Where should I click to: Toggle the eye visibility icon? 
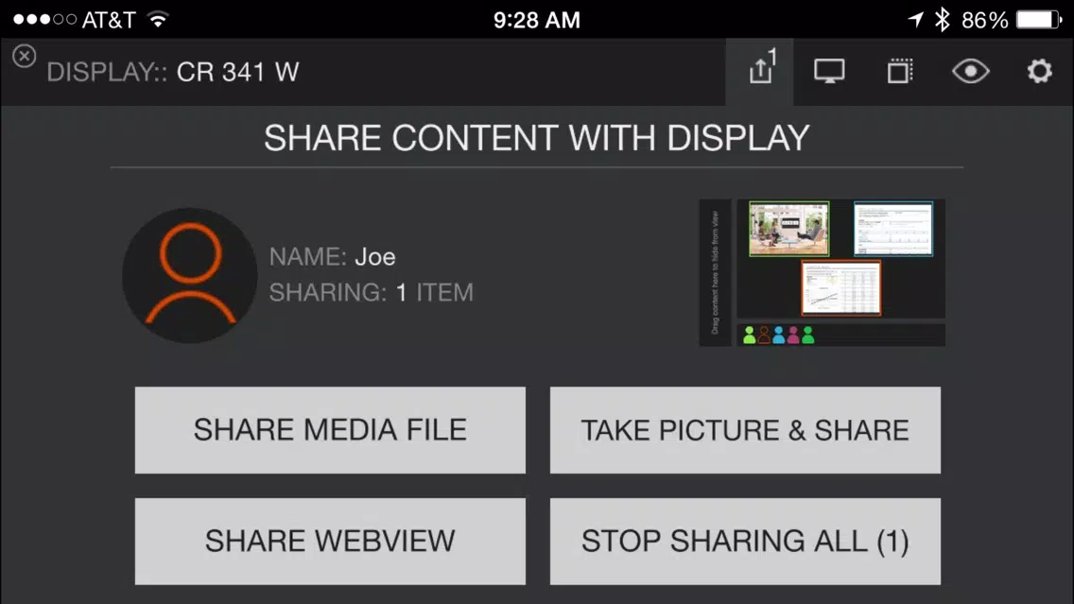971,71
